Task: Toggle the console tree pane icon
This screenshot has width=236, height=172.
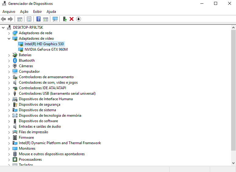Action: pyautogui.click(x=20, y=19)
